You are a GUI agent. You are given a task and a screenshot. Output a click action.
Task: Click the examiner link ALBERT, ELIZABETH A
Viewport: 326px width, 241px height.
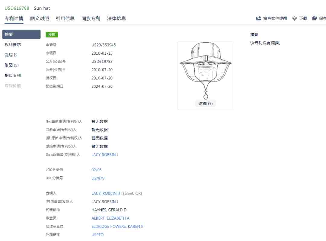110,218
